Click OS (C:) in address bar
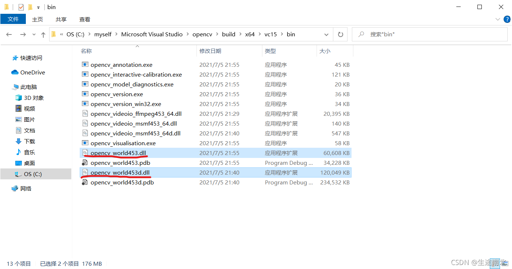The image size is (512, 269). [75, 34]
